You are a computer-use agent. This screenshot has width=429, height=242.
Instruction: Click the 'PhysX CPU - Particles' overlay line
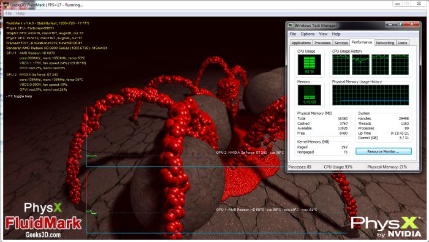30,28
